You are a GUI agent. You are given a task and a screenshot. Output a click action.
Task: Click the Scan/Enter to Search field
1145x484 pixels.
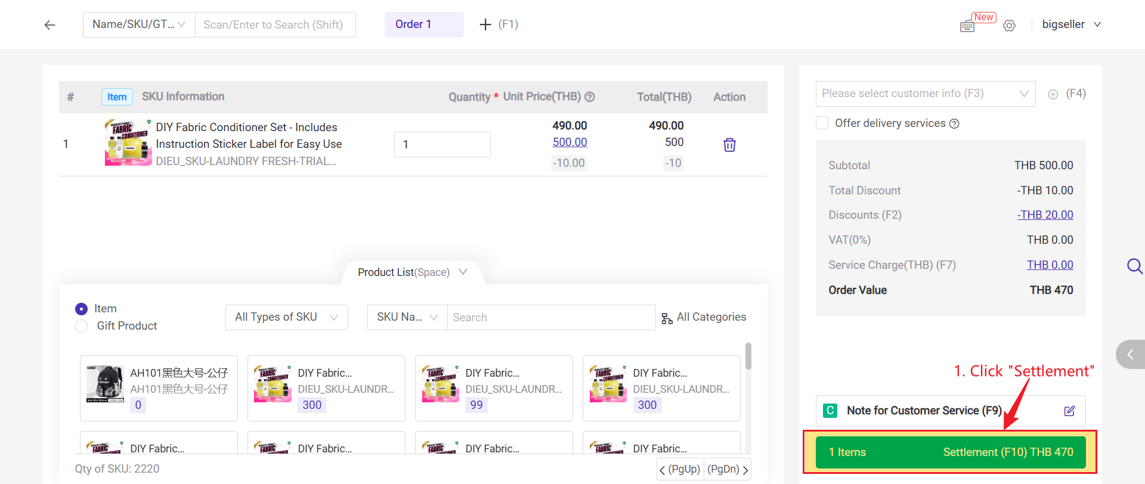(276, 24)
